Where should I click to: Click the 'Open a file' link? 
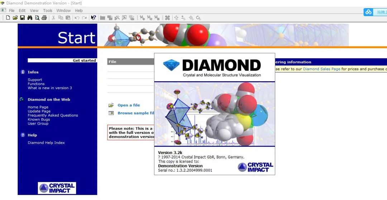pyautogui.click(x=129, y=105)
